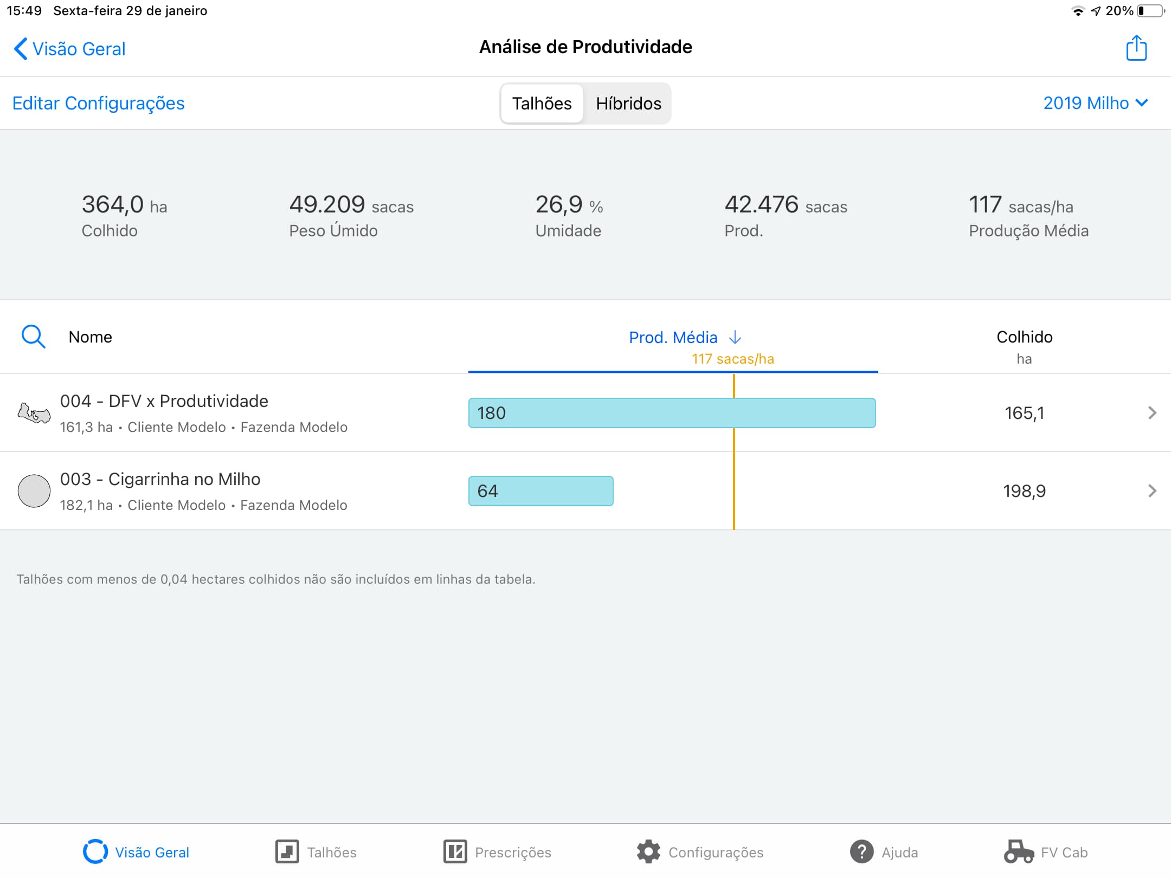Tap the 182,1 ha Cliente Modelo subtitle

(x=203, y=505)
